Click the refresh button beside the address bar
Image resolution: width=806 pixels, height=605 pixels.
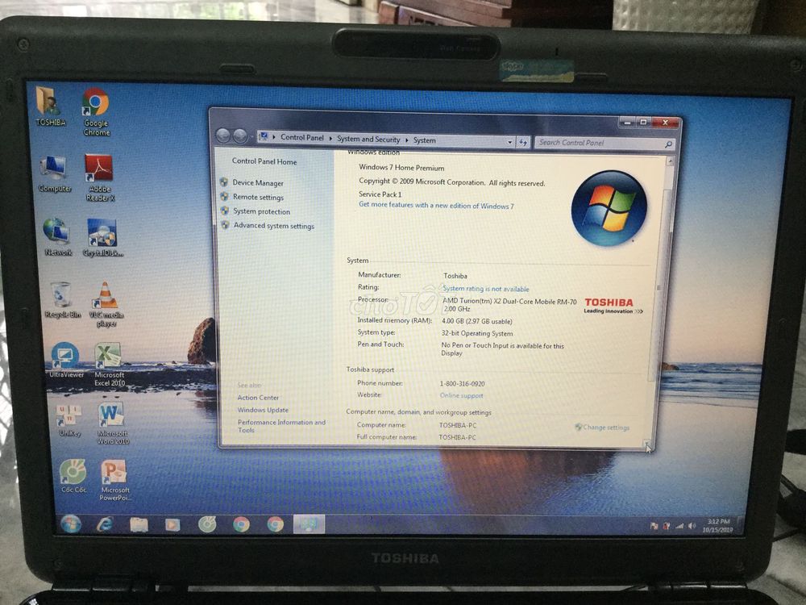523,143
